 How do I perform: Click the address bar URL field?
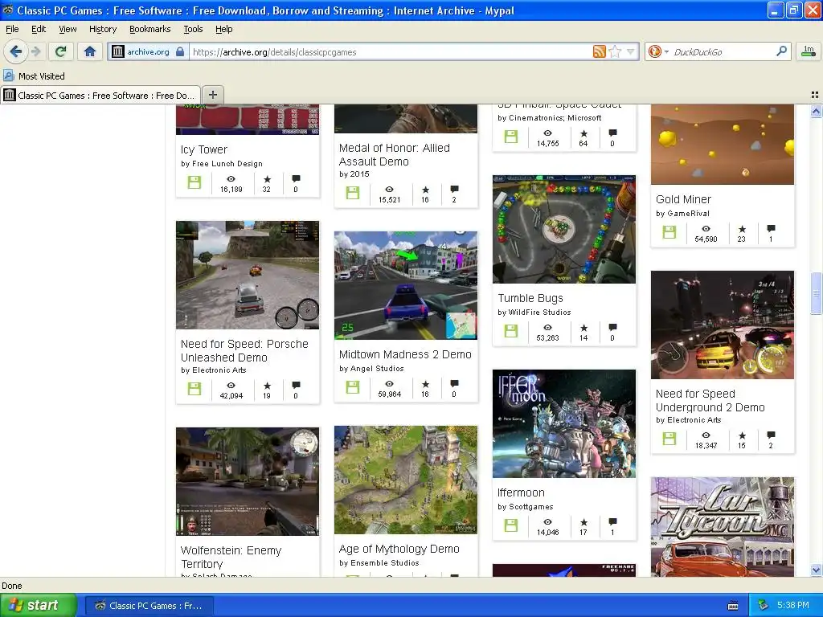click(390, 52)
